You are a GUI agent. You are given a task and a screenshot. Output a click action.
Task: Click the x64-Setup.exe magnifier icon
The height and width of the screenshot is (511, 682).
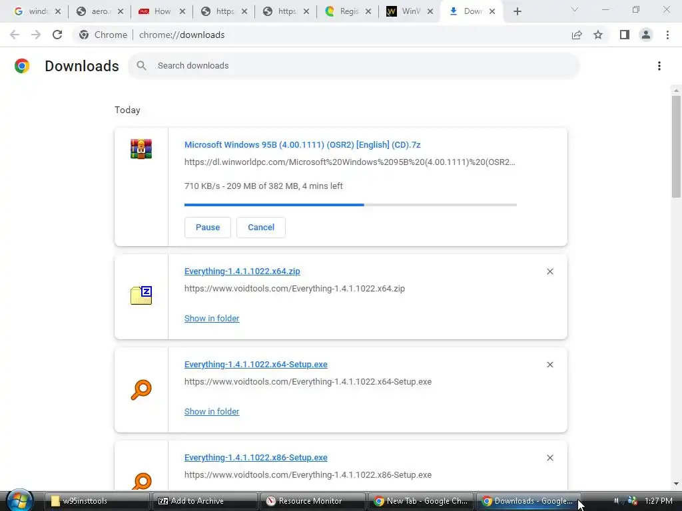[141, 389]
